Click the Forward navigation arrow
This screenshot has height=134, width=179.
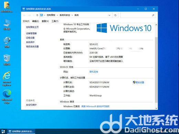pos(29,15)
